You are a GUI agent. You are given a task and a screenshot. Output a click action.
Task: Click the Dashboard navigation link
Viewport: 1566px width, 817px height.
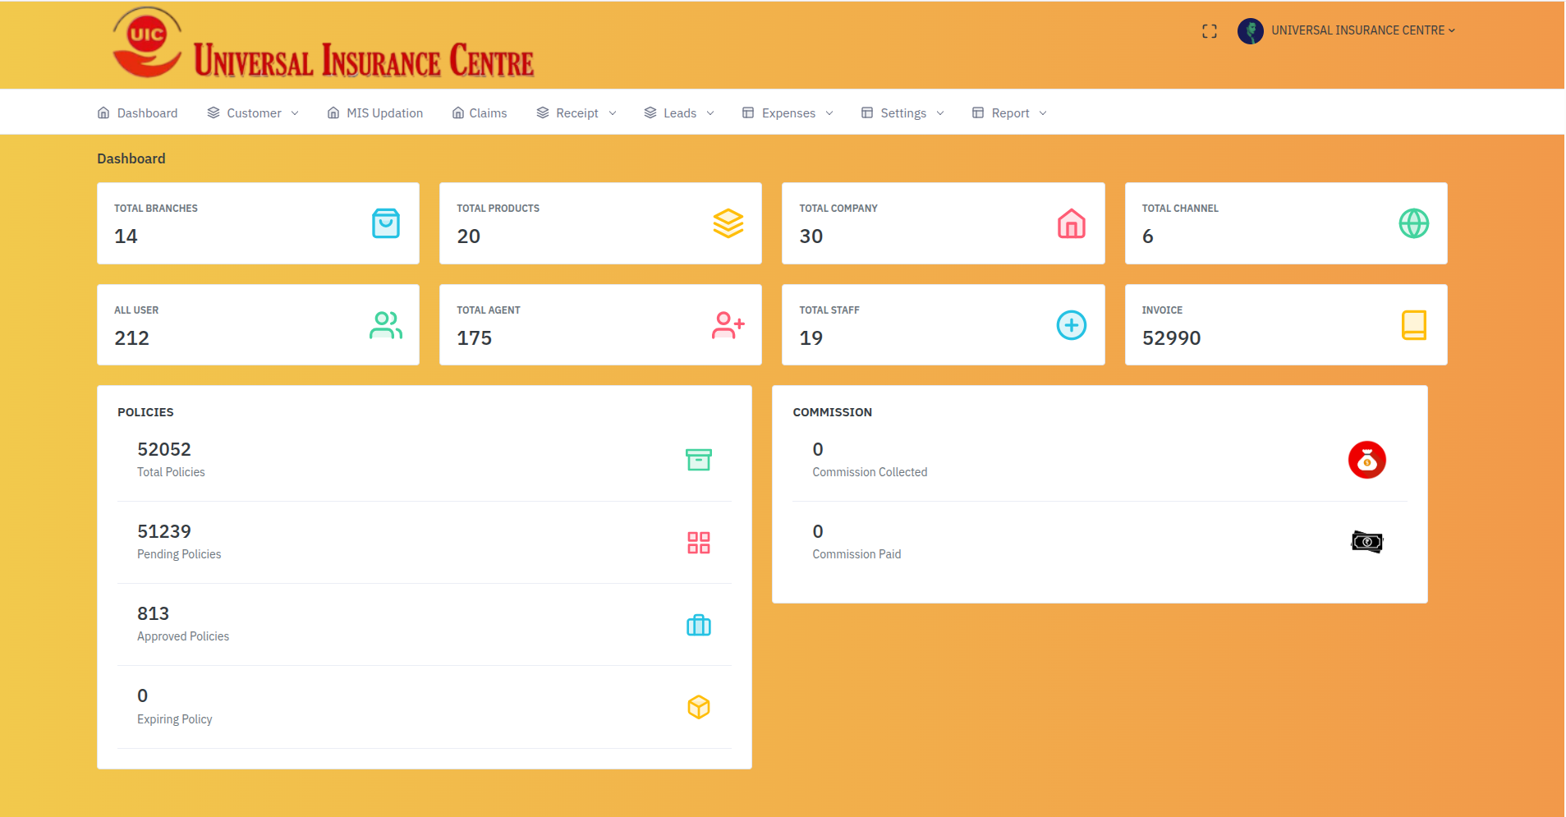click(137, 112)
